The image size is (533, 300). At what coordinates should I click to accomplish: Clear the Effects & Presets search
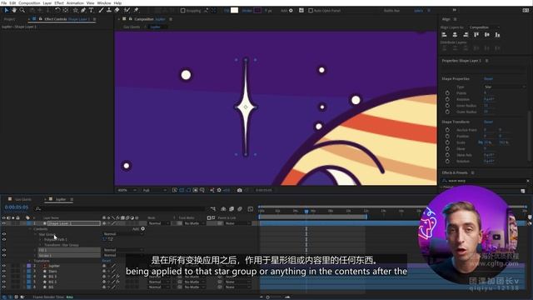(528, 181)
